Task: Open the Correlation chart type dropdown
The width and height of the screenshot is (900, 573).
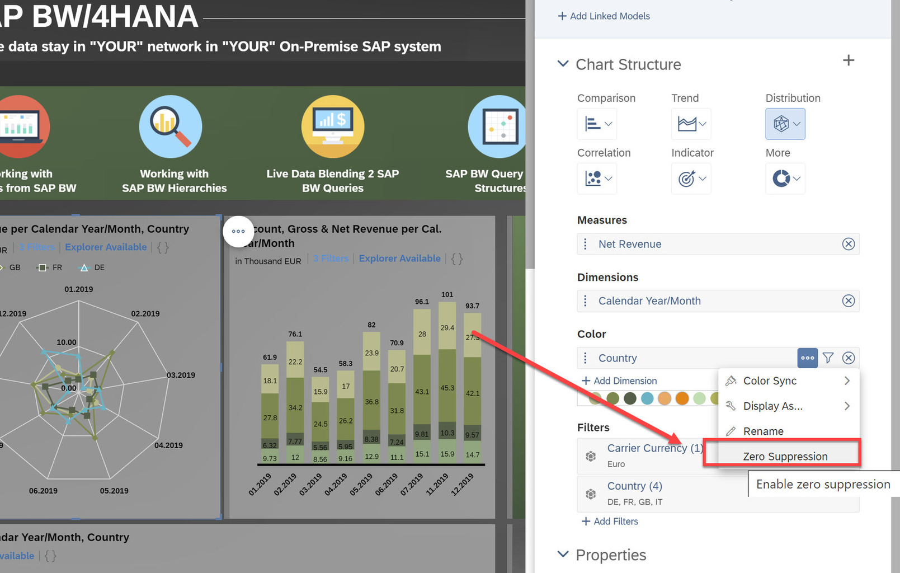Action: [597, 179]
